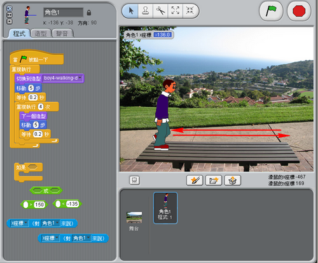Toggle the sprite drag lock icon
The image size is (318, 263).
tap(89, 13)
